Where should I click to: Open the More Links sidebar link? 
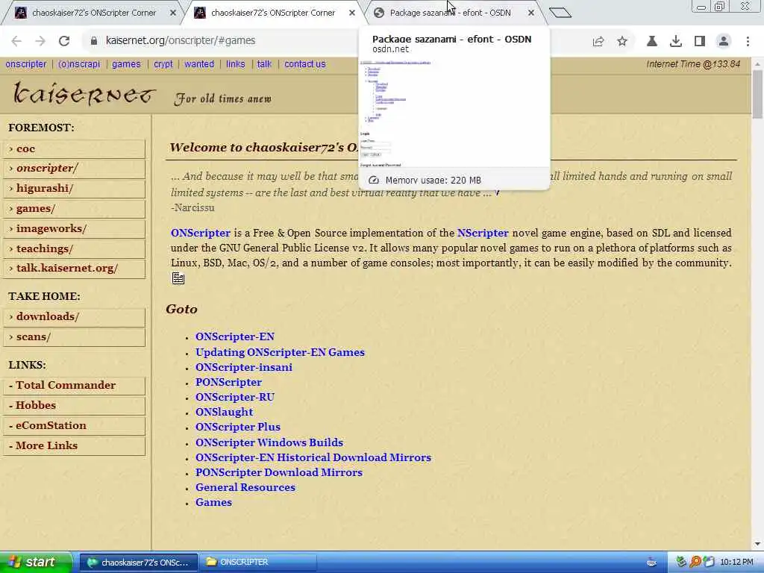[x=74, y=445]
